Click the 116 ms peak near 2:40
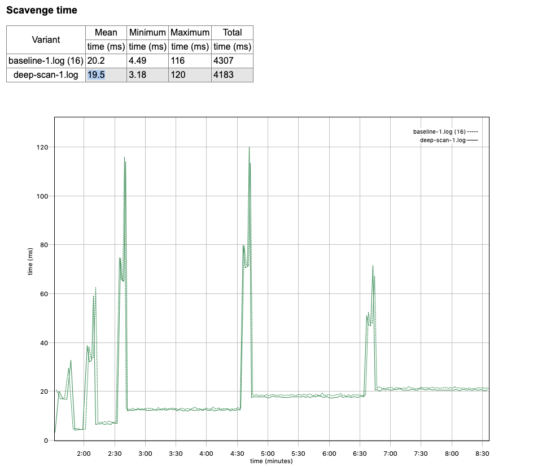 click(x=124, y=157)
